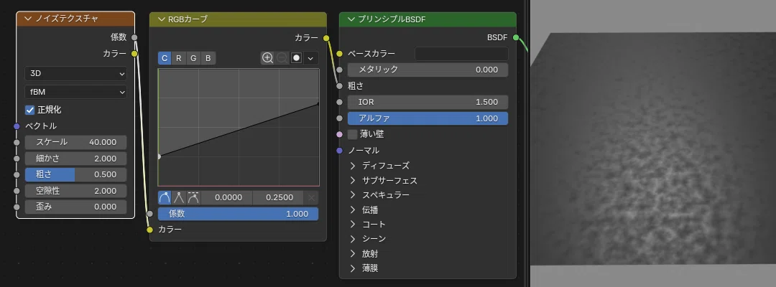Set auto-clamped handle type for curve point
Image resolution: width=776 pixels, height=287 pixels.
pyautogui.click(x=193, y=198)
